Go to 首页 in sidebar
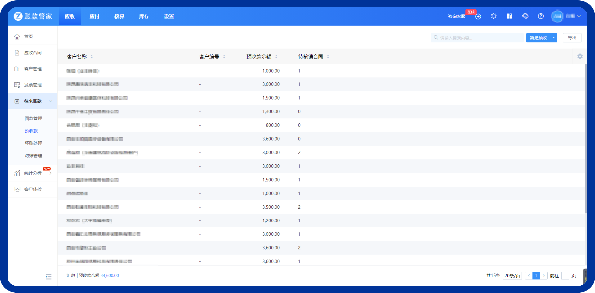Viewport: 595px width, 293px height. pyautogui.click(x=29, y=37)
